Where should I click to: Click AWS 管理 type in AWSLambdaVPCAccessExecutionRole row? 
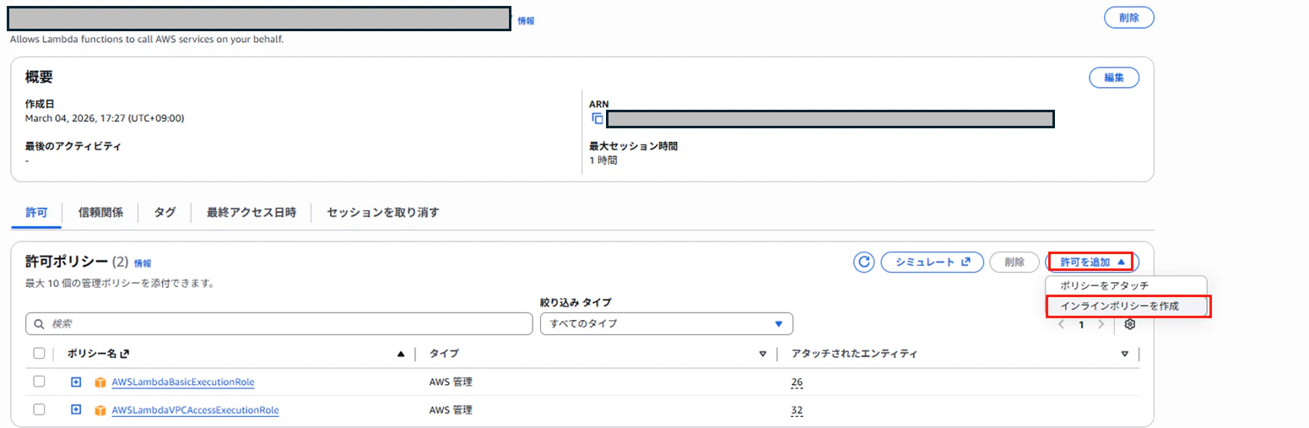tap(451, 410)
